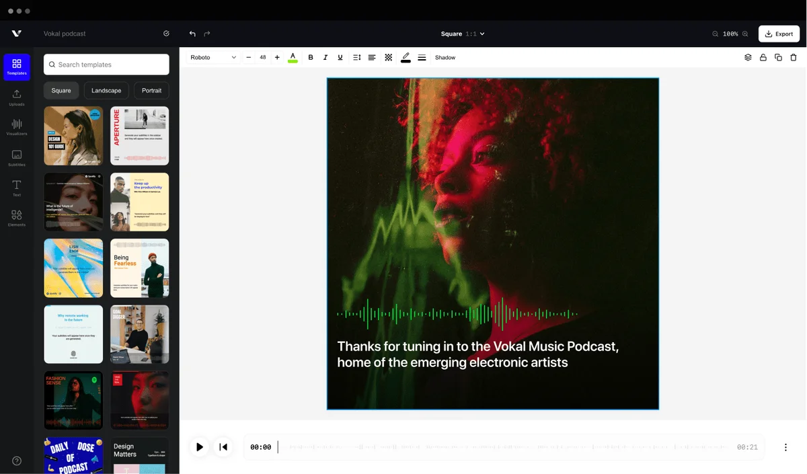Click the help question mark icon
This screenshot has width=807, height=474.
(x=17, y=461)
